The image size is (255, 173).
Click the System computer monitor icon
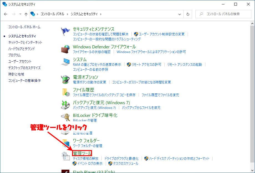point(65,62)
